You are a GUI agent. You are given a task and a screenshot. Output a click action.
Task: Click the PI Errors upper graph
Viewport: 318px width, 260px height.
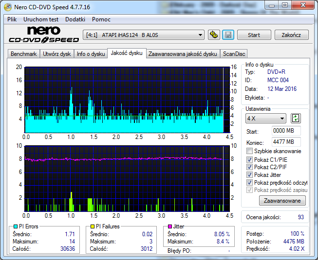127,100
